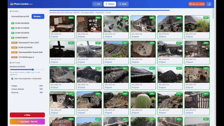Open thumbnail IMG_4876.JPG

[143, 74]
